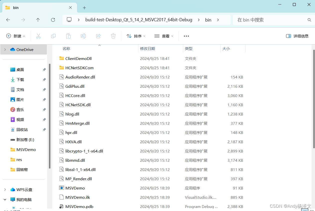Go up one folder level
The width and height of the screenshot is (315, 211).
point(38,20)
